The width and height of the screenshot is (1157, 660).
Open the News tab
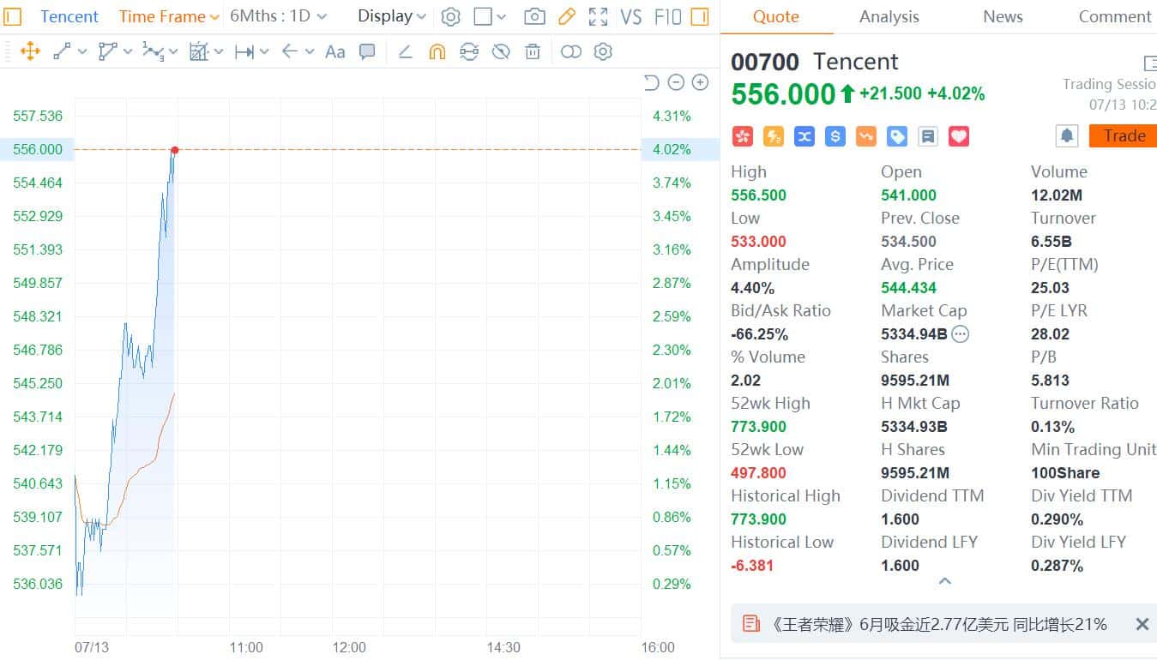tap(1003, 16)
